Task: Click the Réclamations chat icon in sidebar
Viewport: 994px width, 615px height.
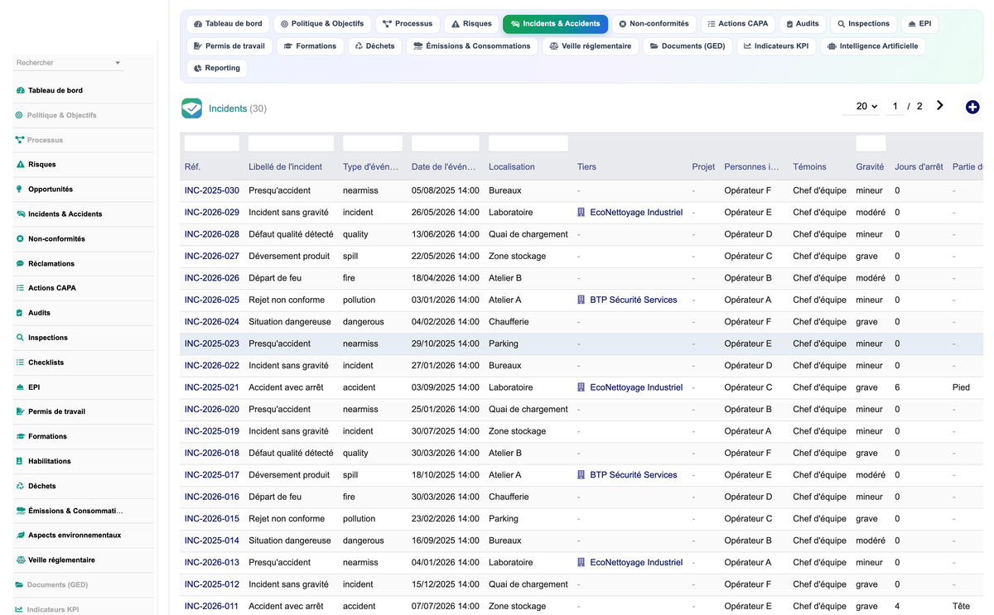Action: click(x=20, y=263)
